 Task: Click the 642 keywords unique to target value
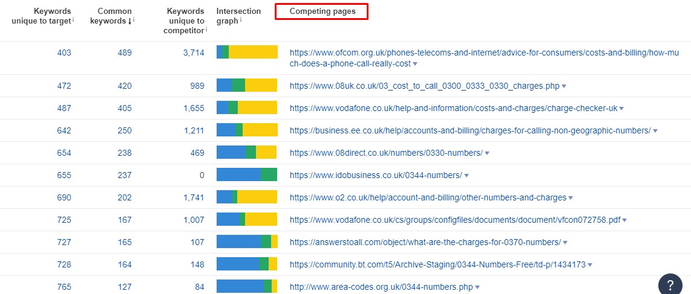[64, 131]
